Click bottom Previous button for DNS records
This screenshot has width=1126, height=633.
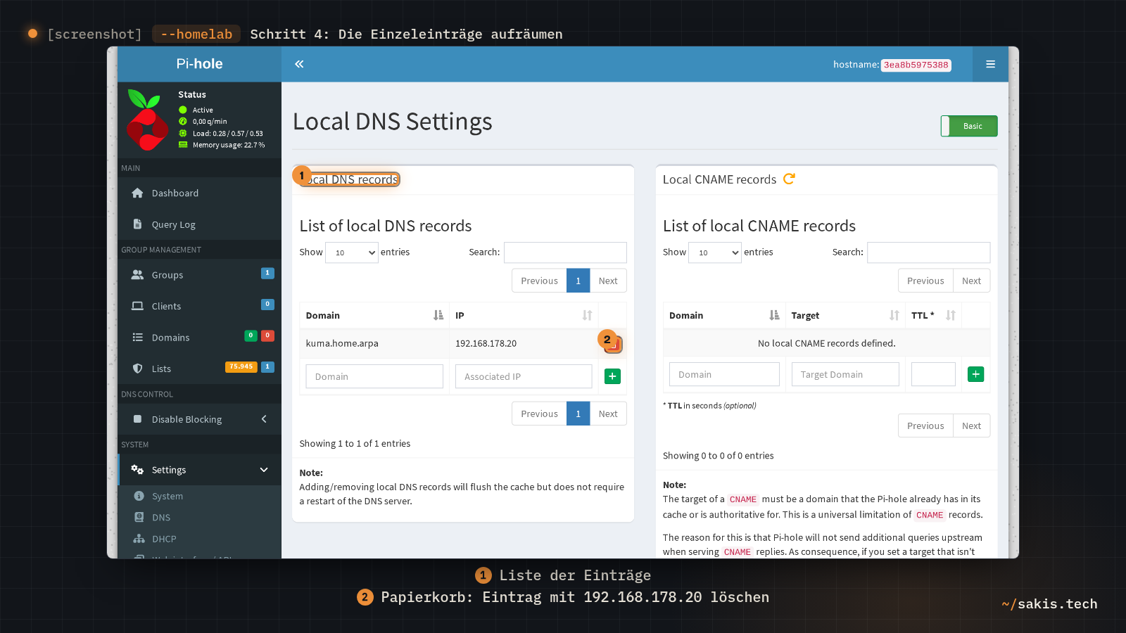tap(539, 414)
